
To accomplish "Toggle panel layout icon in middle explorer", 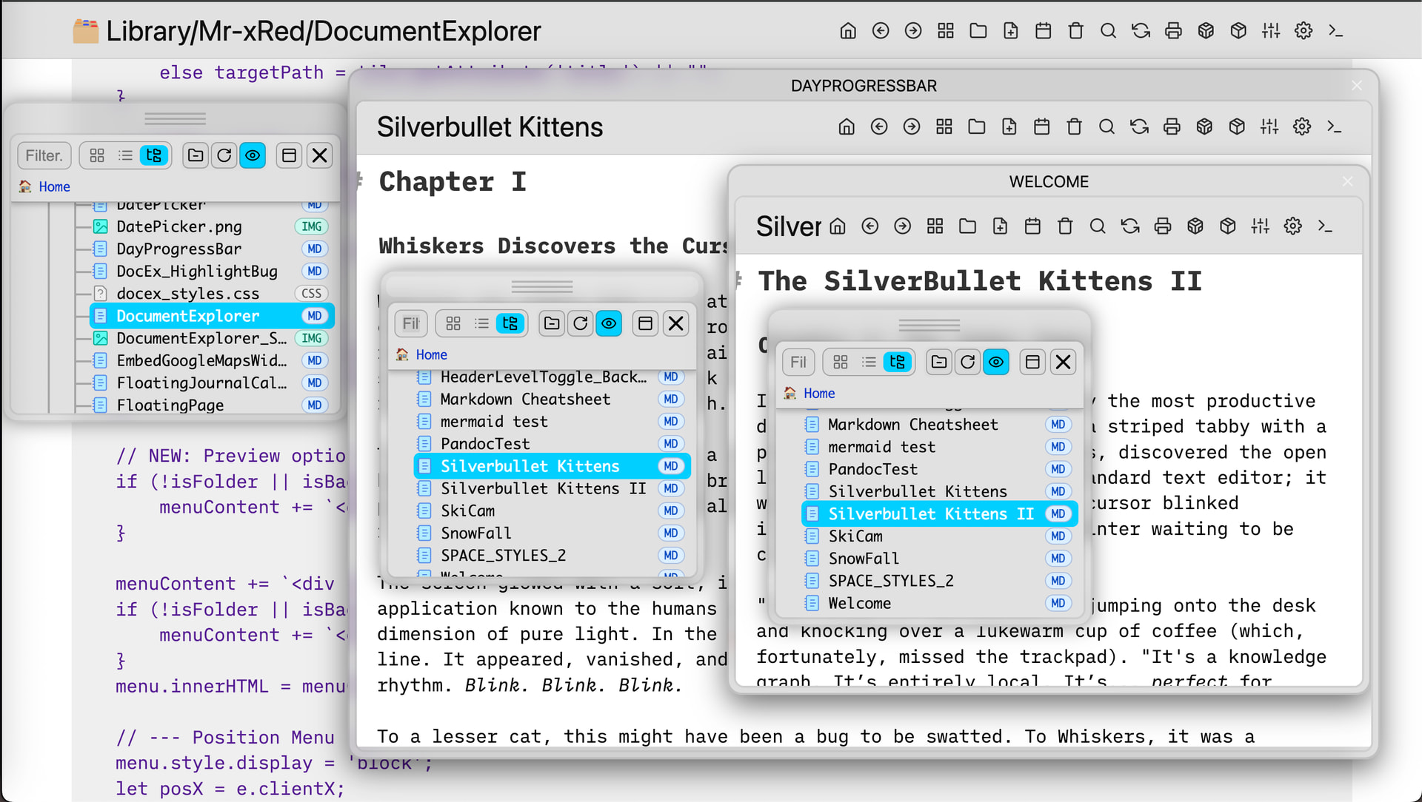I will coord(645,323).
